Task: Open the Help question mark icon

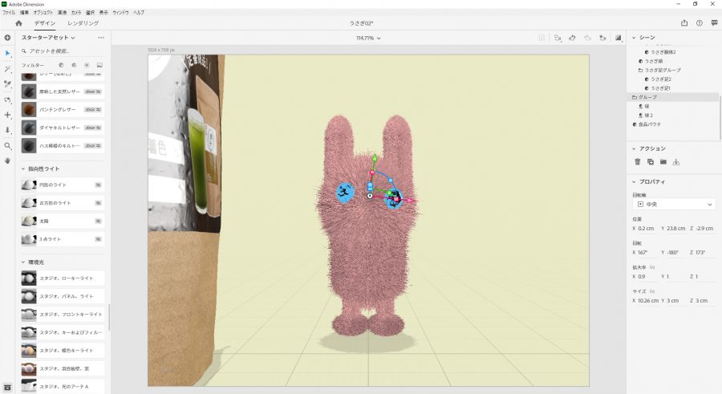Action: coord(700,23)
